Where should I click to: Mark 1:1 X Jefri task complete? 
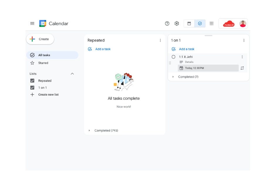pyautogui.click(x=173, y=57)
